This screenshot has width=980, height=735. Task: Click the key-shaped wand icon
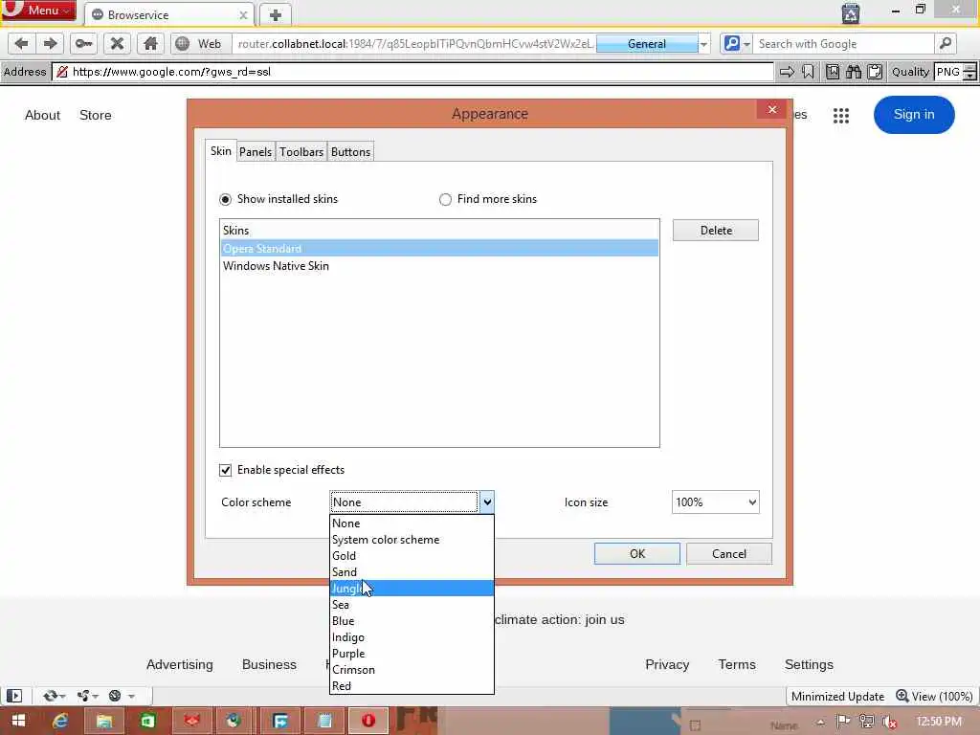[83, 44]
